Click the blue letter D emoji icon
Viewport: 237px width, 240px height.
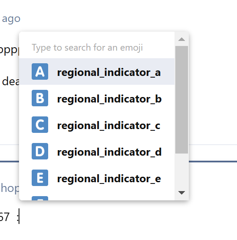point(40,151)
